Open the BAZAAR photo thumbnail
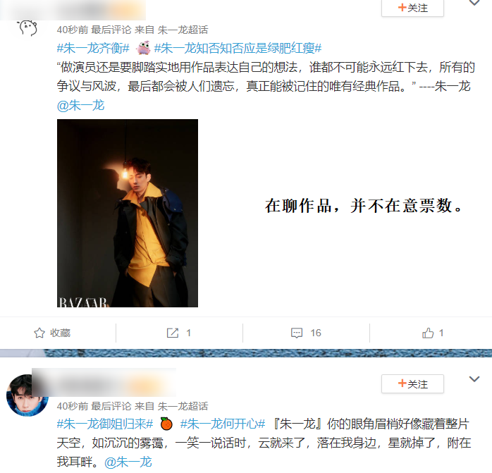Screen dimensions: 492x473 (128, 213)
